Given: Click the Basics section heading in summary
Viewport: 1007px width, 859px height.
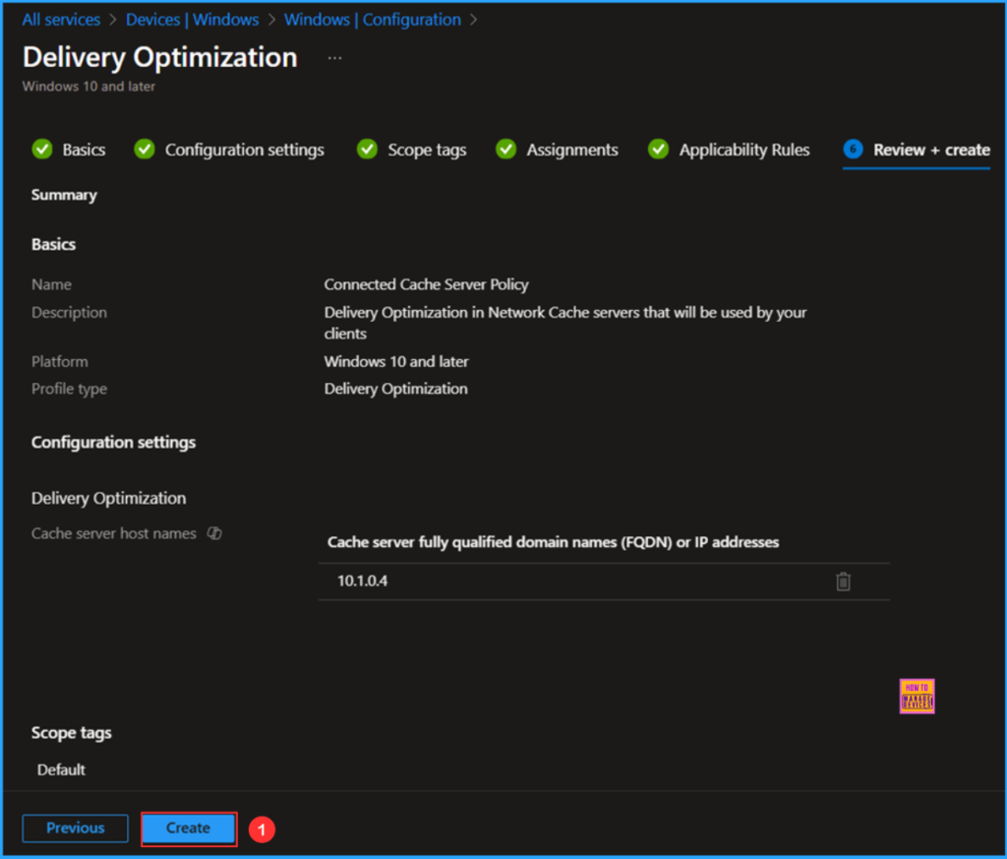Looking at the screenshot, I should pos(53,244).
